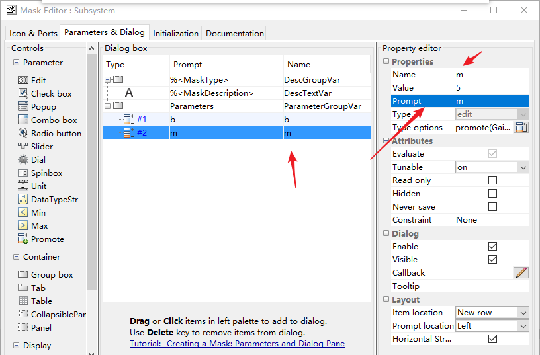Select the Unit control icon
The height and width of the screenshot is (355, 540).
pyautogui.click(x=22, y=186)
